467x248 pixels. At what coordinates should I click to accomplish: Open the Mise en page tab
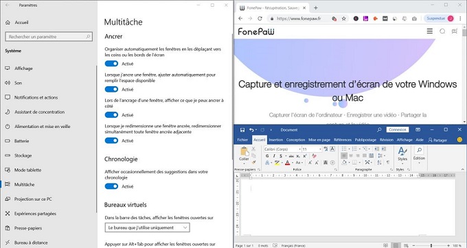(319, 140)
